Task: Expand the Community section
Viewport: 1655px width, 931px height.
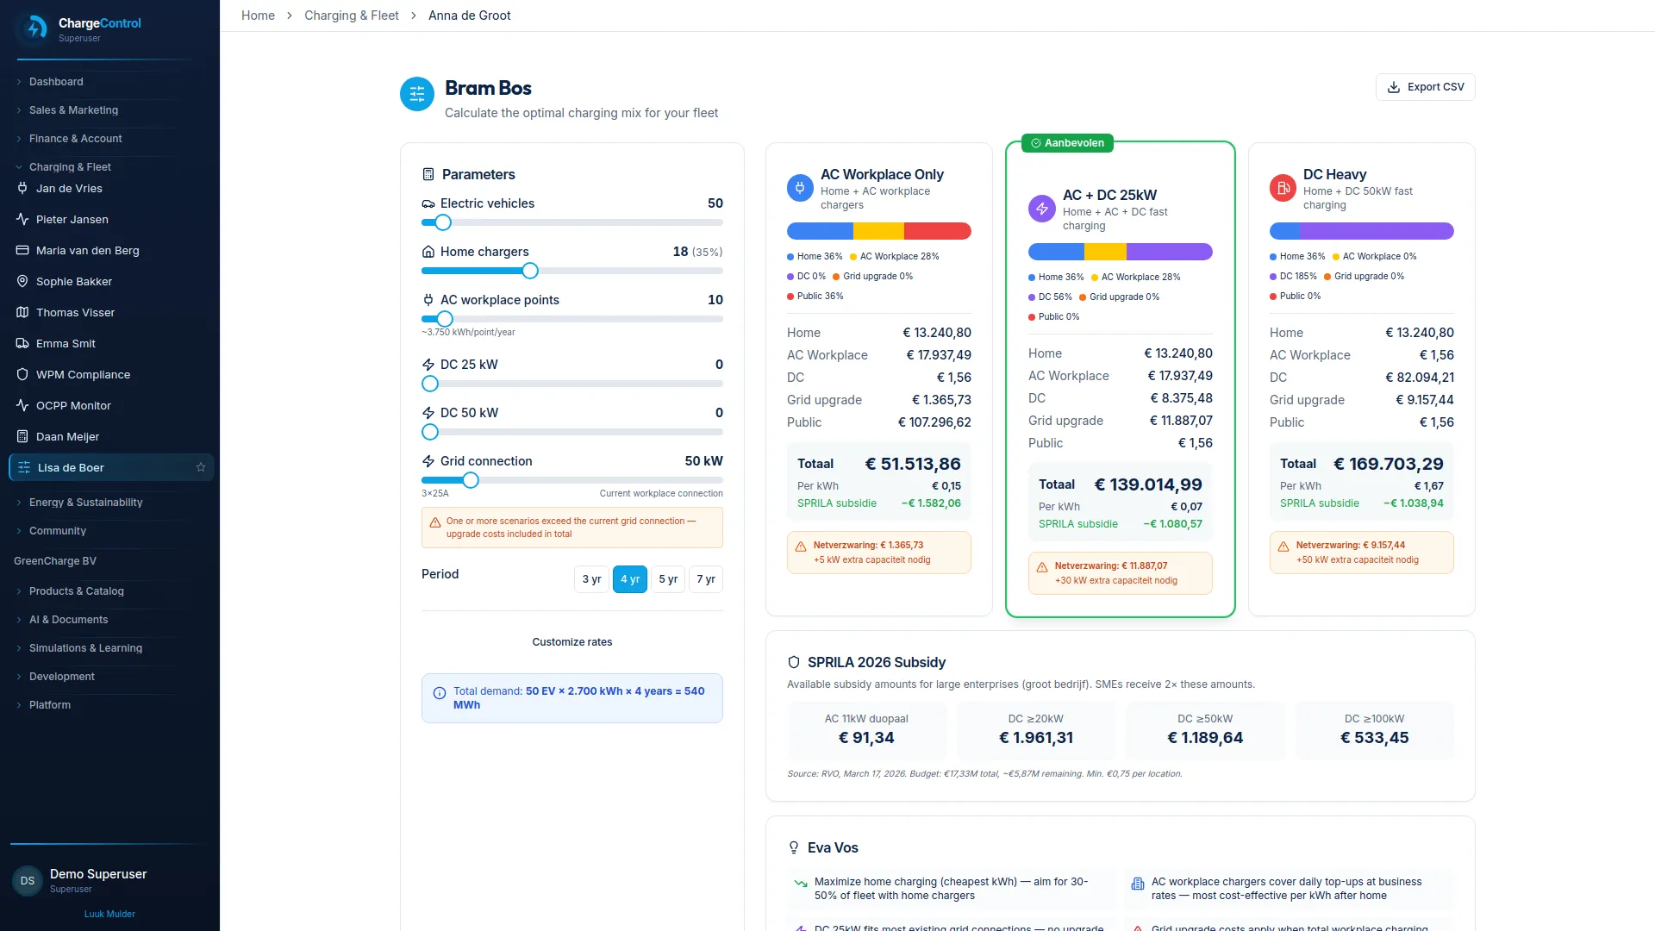Action: click(58, 531)
